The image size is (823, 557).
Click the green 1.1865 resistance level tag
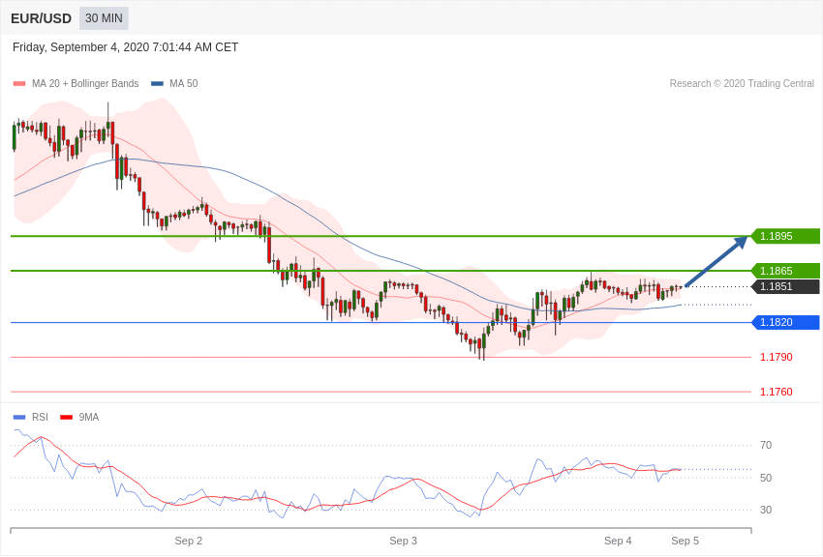click(785, 271)
